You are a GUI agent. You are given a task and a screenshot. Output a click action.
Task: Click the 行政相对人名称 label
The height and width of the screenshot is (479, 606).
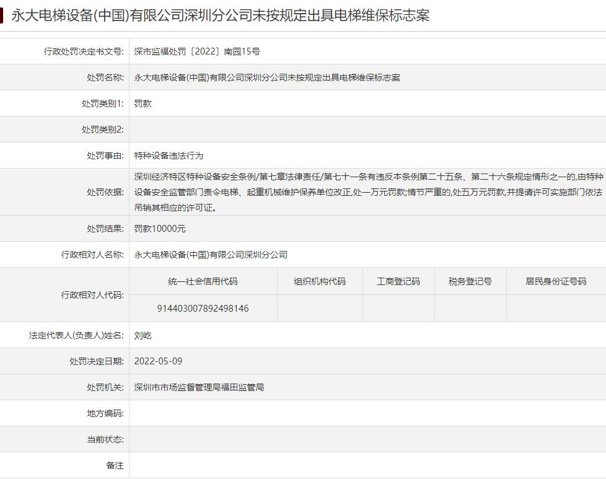tap(92, 255)
